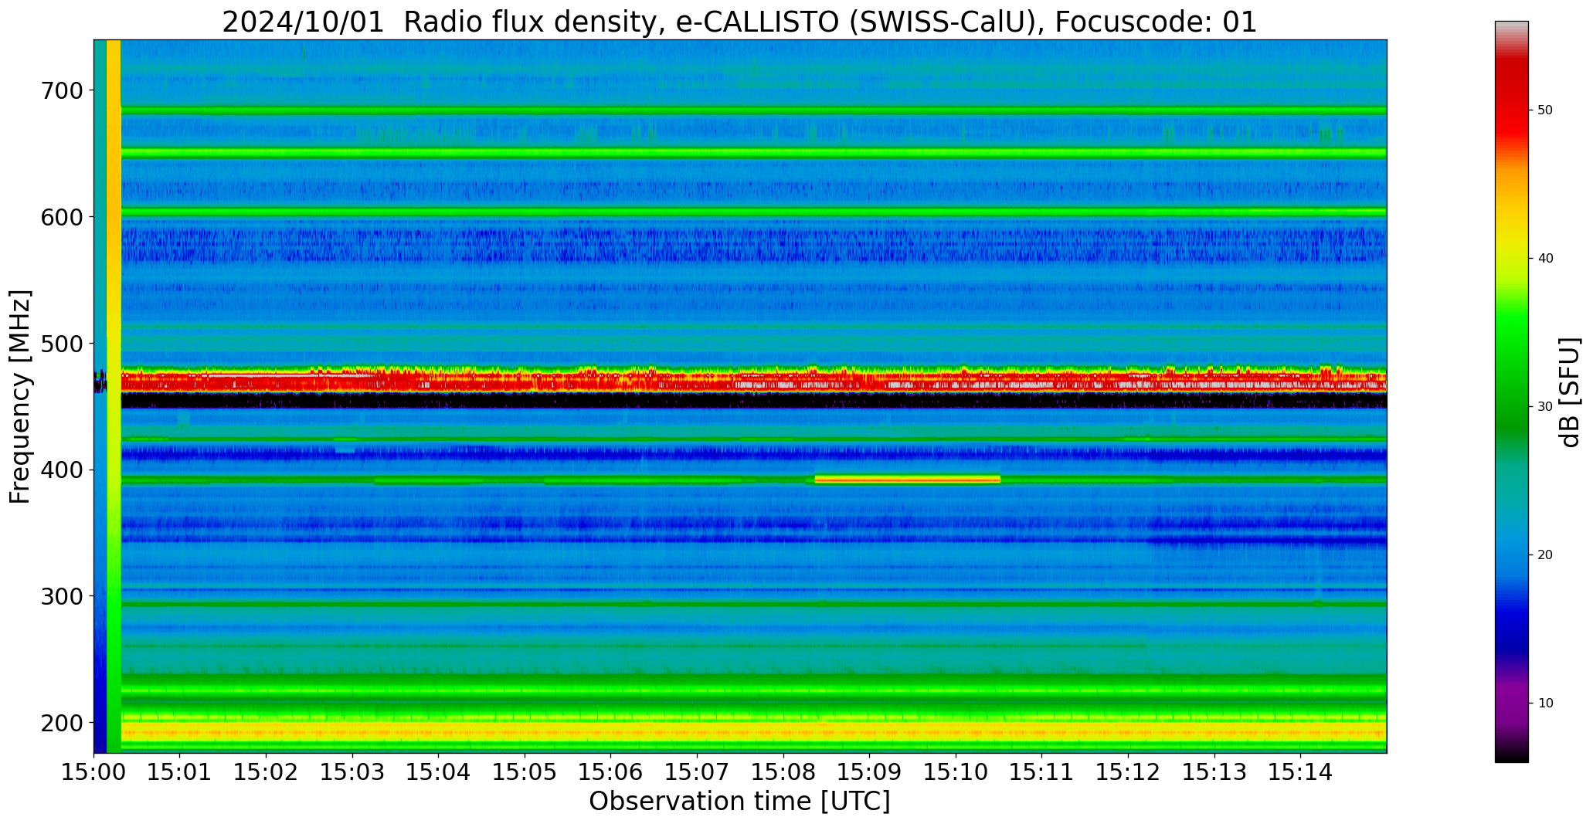This screenshot has height=824, width=1593.
Task: Click the colorbar tick label 20
Action: pos(1545,555)
